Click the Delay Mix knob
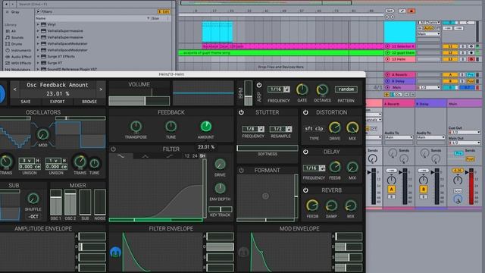 click(352, 167)
